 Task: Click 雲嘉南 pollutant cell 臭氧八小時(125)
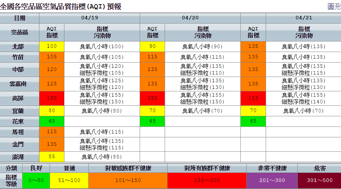(x=102, y=80)
